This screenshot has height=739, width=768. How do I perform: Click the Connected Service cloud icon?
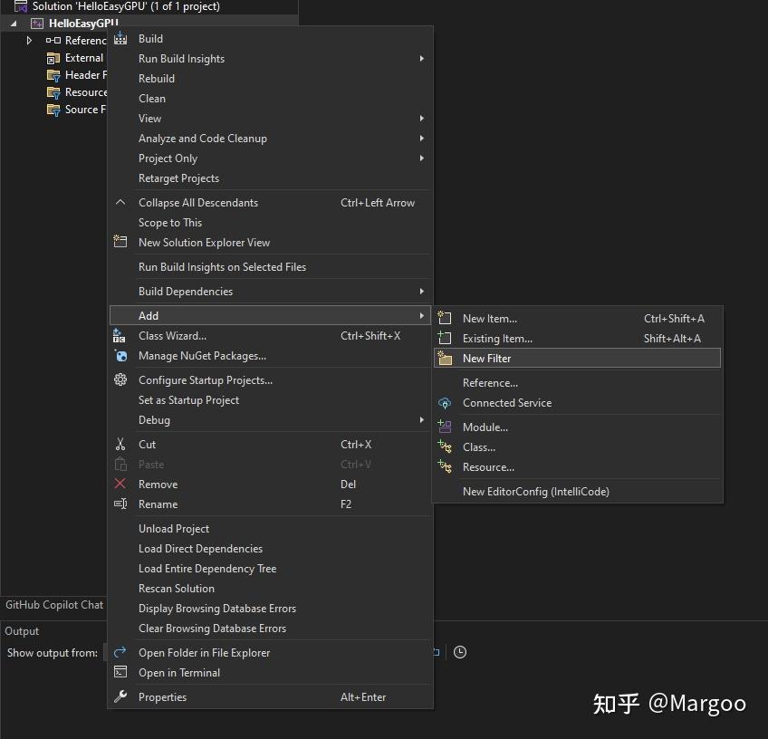[x=445, y=403]
